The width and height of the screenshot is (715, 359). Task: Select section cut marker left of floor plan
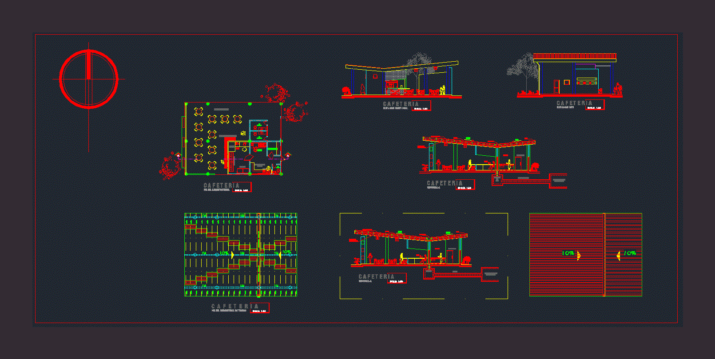[178, 155]
